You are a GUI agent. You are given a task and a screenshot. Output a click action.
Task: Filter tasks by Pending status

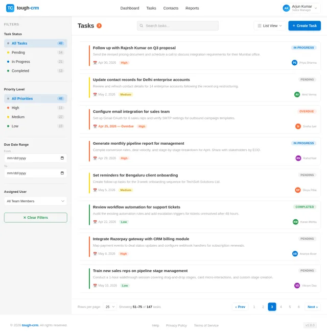(x=36, y=53)
